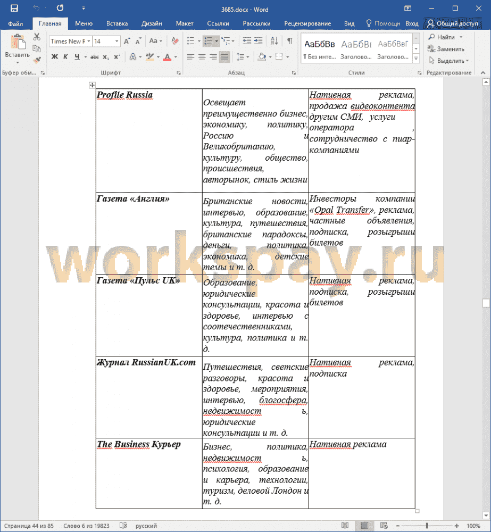The image size is (491, 532).
Task: Open the Aa change case menu
Action: click(x=156, y=41)
